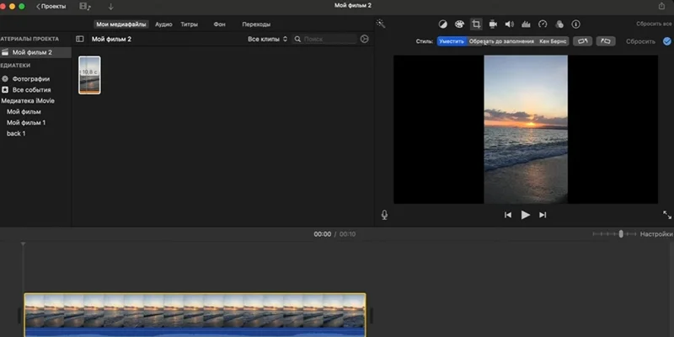The image size is (674, 337).
Task: Click the magic wand auto-enhance icon
Action: pyautogui.click(x=381, y=24)
